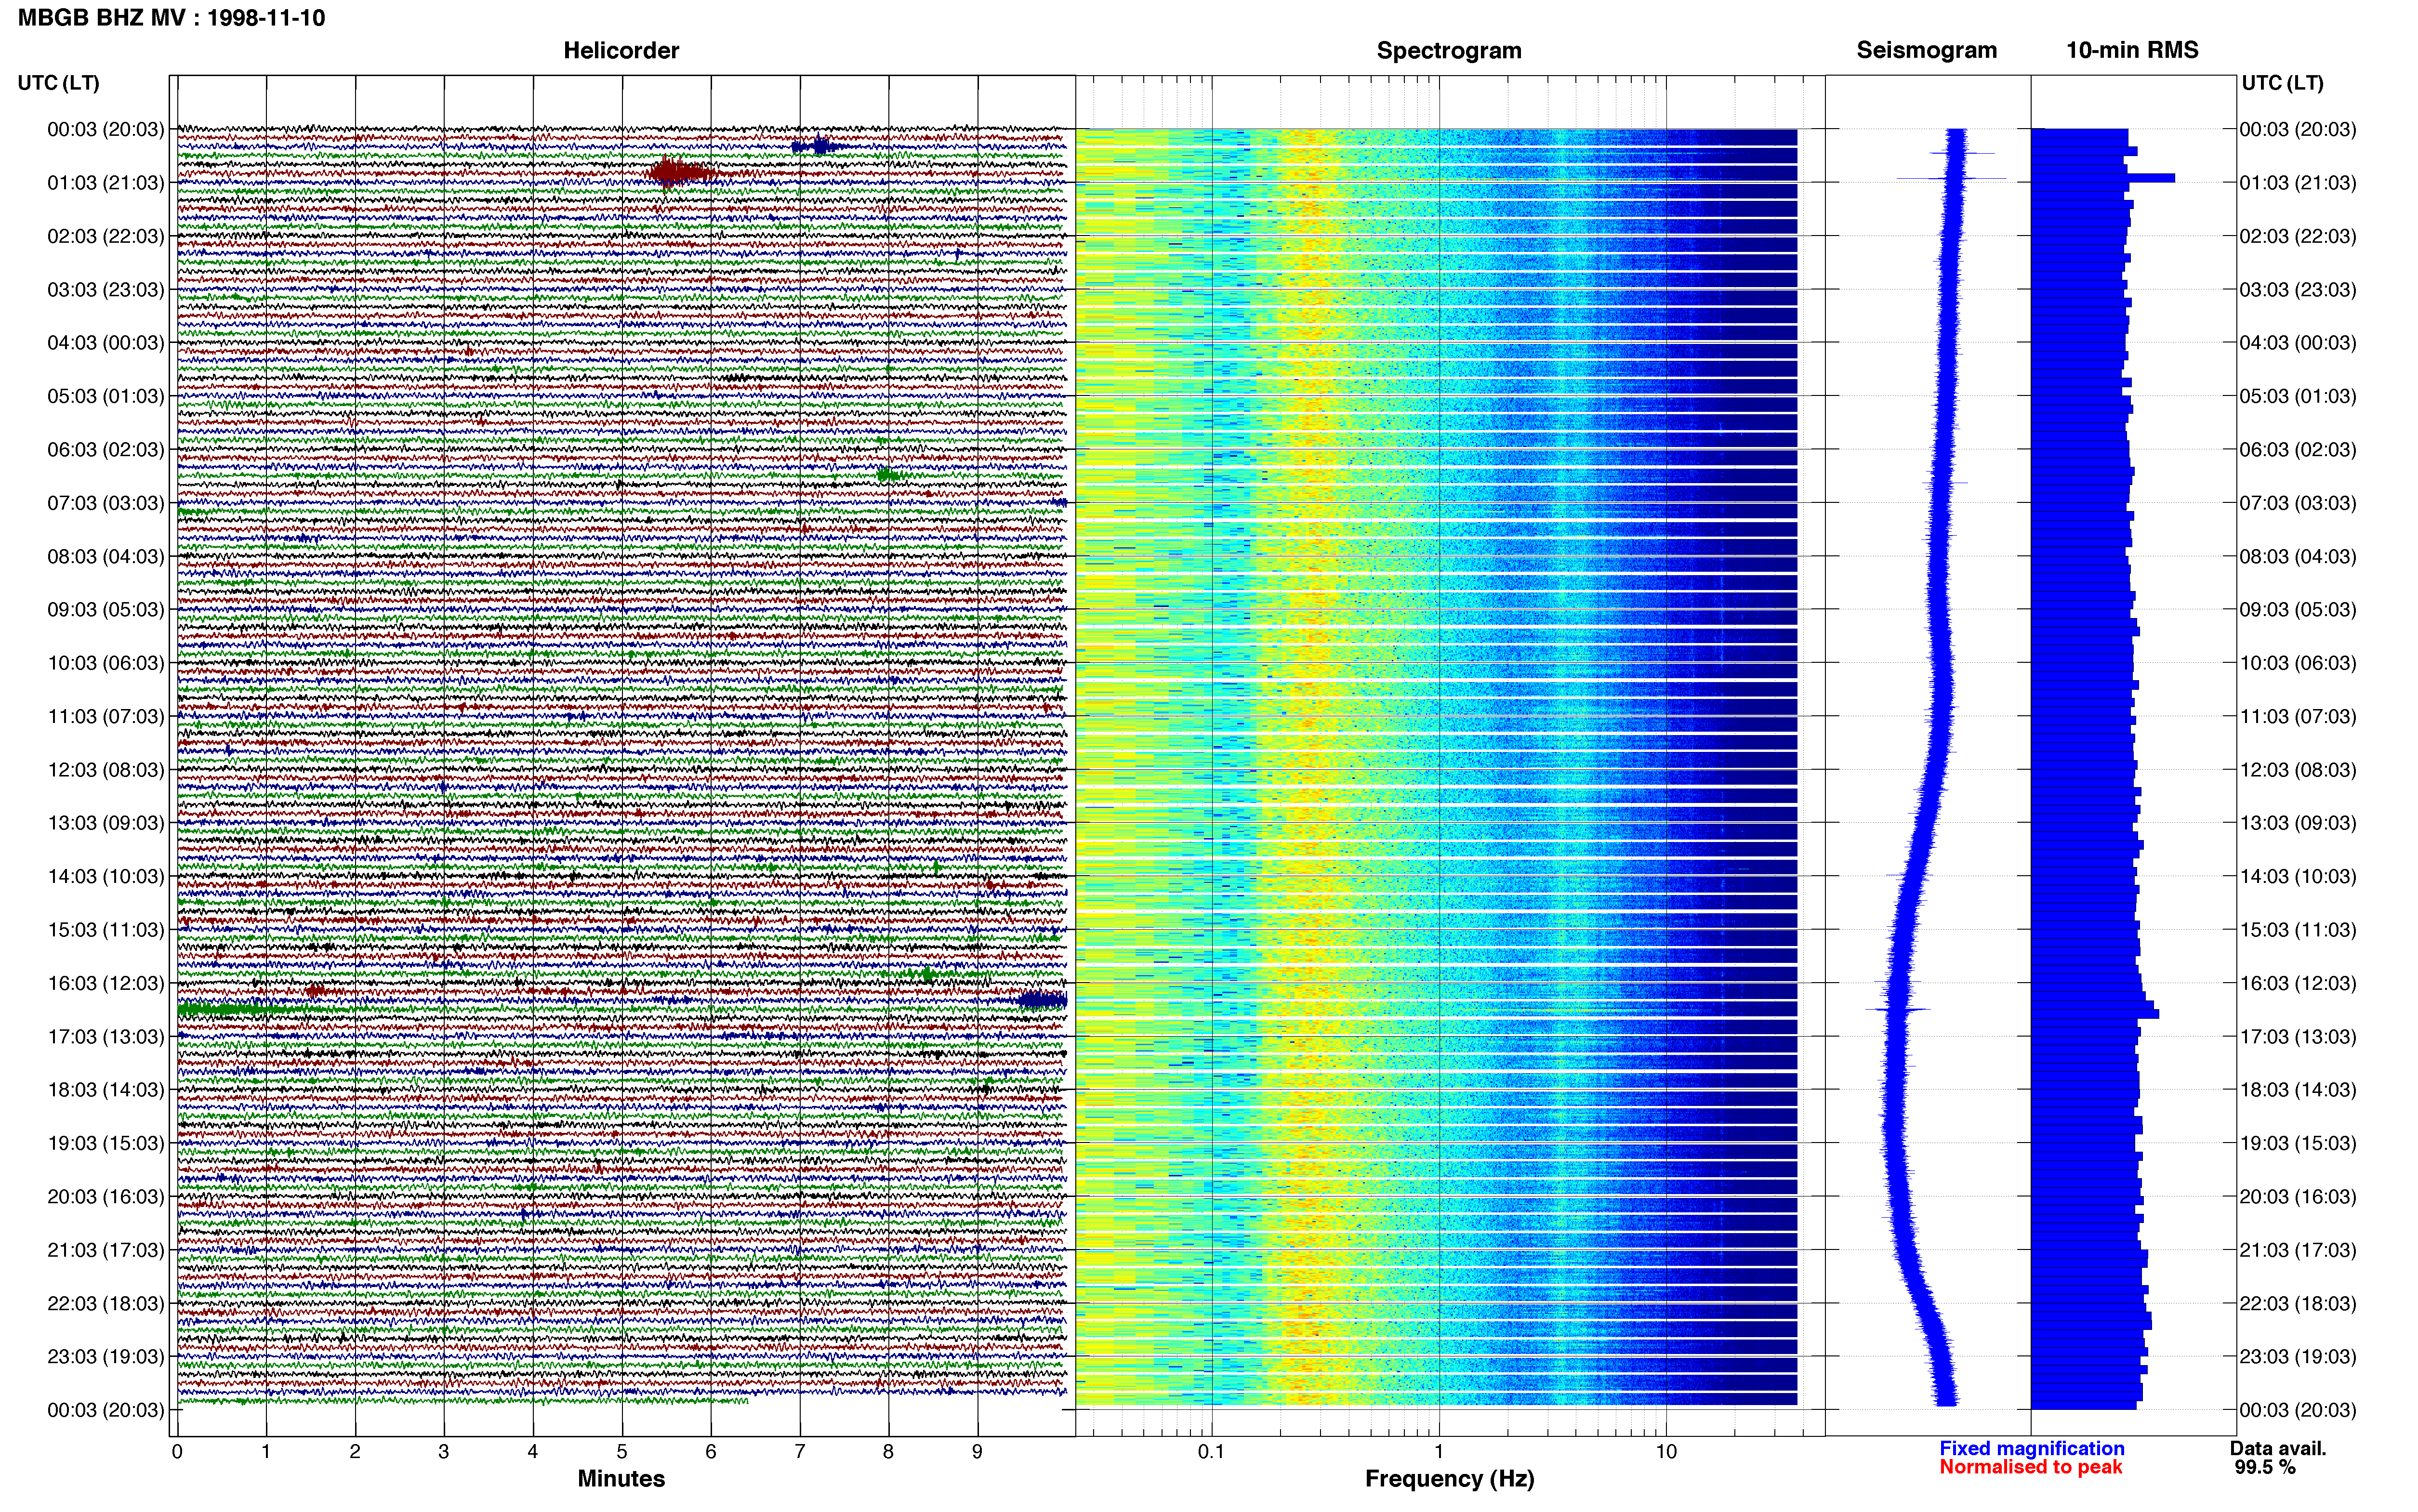Viewport: 2418px width, 1512px height.
Task: Click the left '13:03 (09:03)' time label
Action: pyautogui.click(x=106, y=823)
